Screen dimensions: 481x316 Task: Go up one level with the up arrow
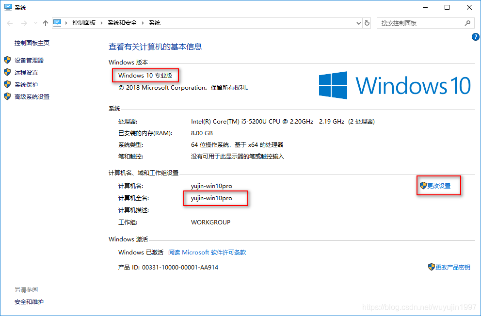(x=46, y=23)
